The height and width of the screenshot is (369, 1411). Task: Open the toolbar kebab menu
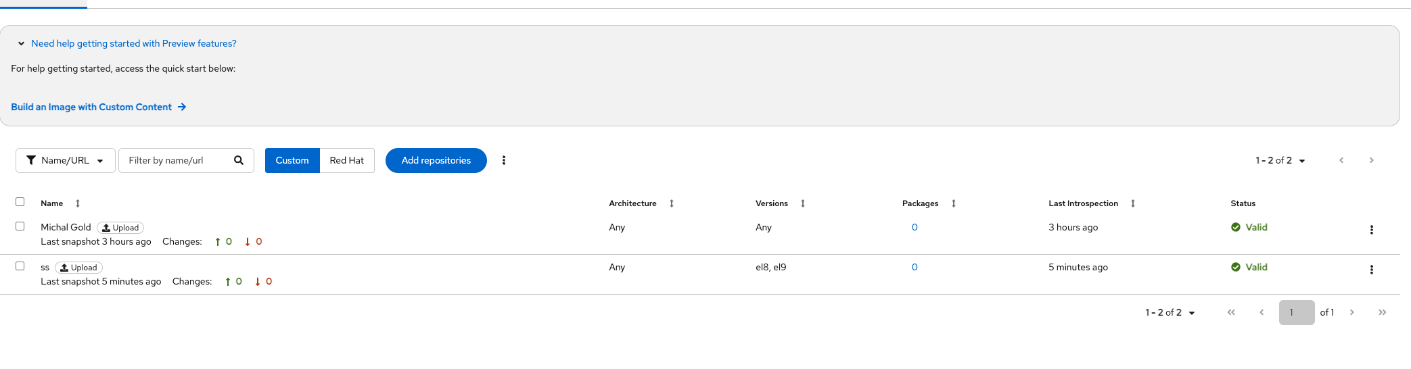[504, 160]
